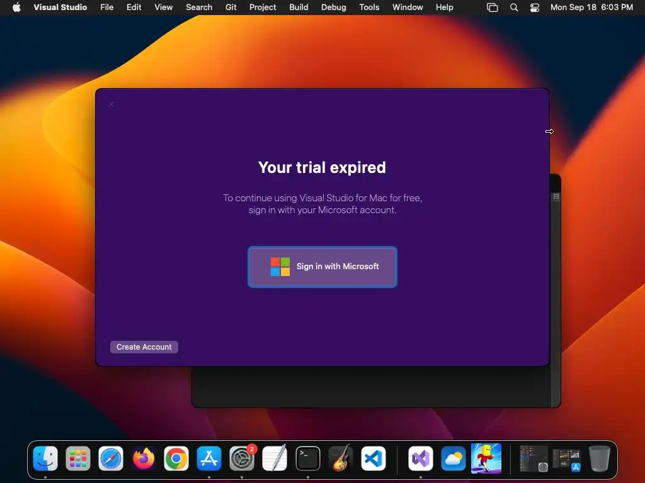Click the purple Visual Studio dock icon

click(420, 458)
